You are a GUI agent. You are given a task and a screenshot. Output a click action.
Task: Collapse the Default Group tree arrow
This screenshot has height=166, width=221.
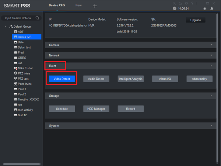click(6, 27)
